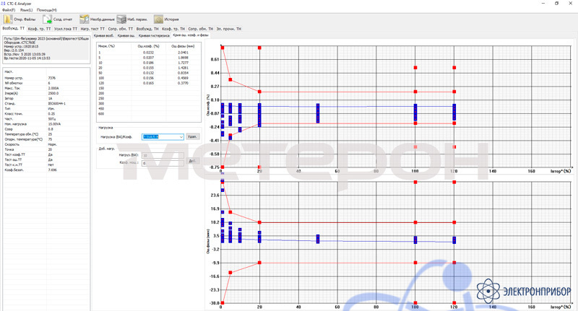The width and height of the screenshot is (578, 311).
Task: Click the Create Report icon
Action: pyautogui.click(x=47, y=19)
